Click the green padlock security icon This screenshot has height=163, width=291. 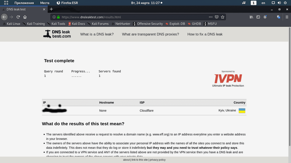[x=58, y=17]
